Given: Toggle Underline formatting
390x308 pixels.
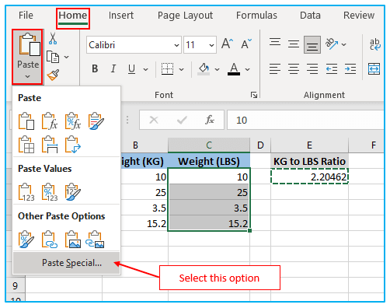Looking at the screenshot, I should click(x=131, y=68).
